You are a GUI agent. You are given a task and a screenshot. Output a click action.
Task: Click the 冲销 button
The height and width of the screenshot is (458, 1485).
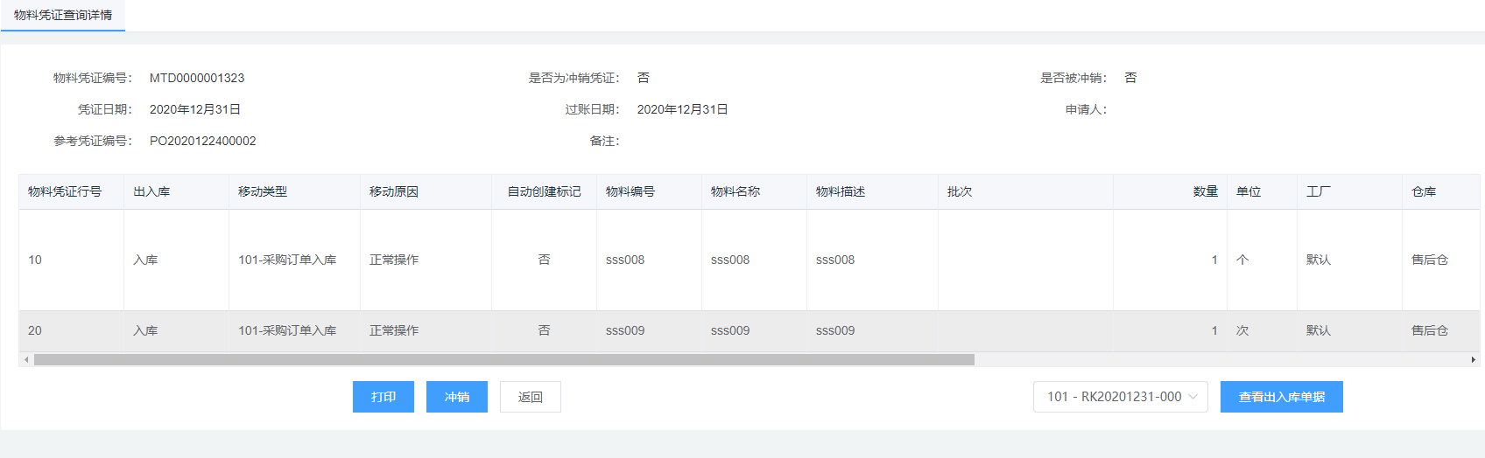click(456, 397)
